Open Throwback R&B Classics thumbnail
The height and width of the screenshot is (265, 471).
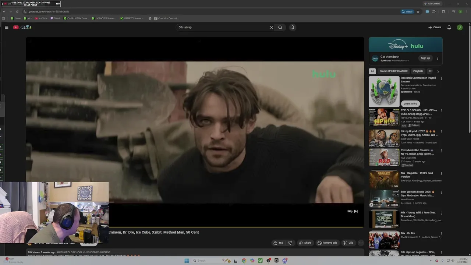[x=384, y=157]
